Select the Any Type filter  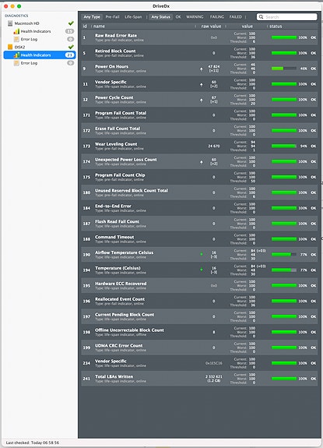92,17
